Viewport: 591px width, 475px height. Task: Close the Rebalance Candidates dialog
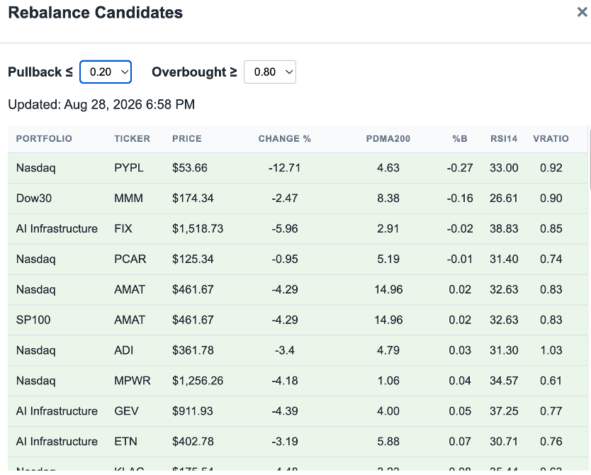582,12
